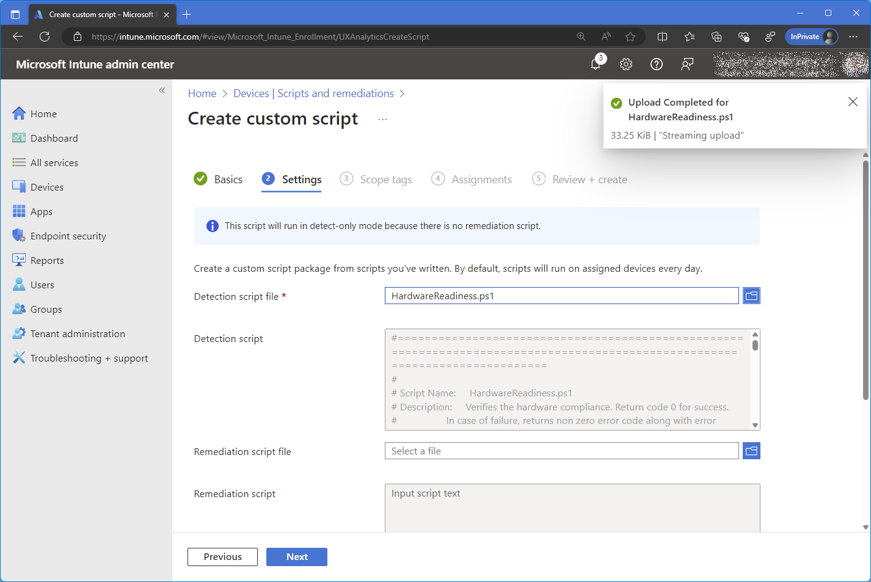Screen dimensions: 871x582
Task: Open the browser Settings and more menu
Action: point(853,37)
